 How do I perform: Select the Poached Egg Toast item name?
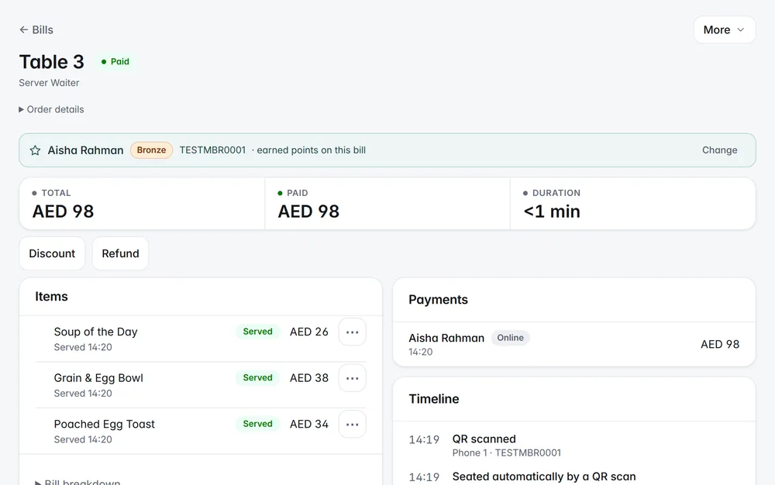click(105, 424)
